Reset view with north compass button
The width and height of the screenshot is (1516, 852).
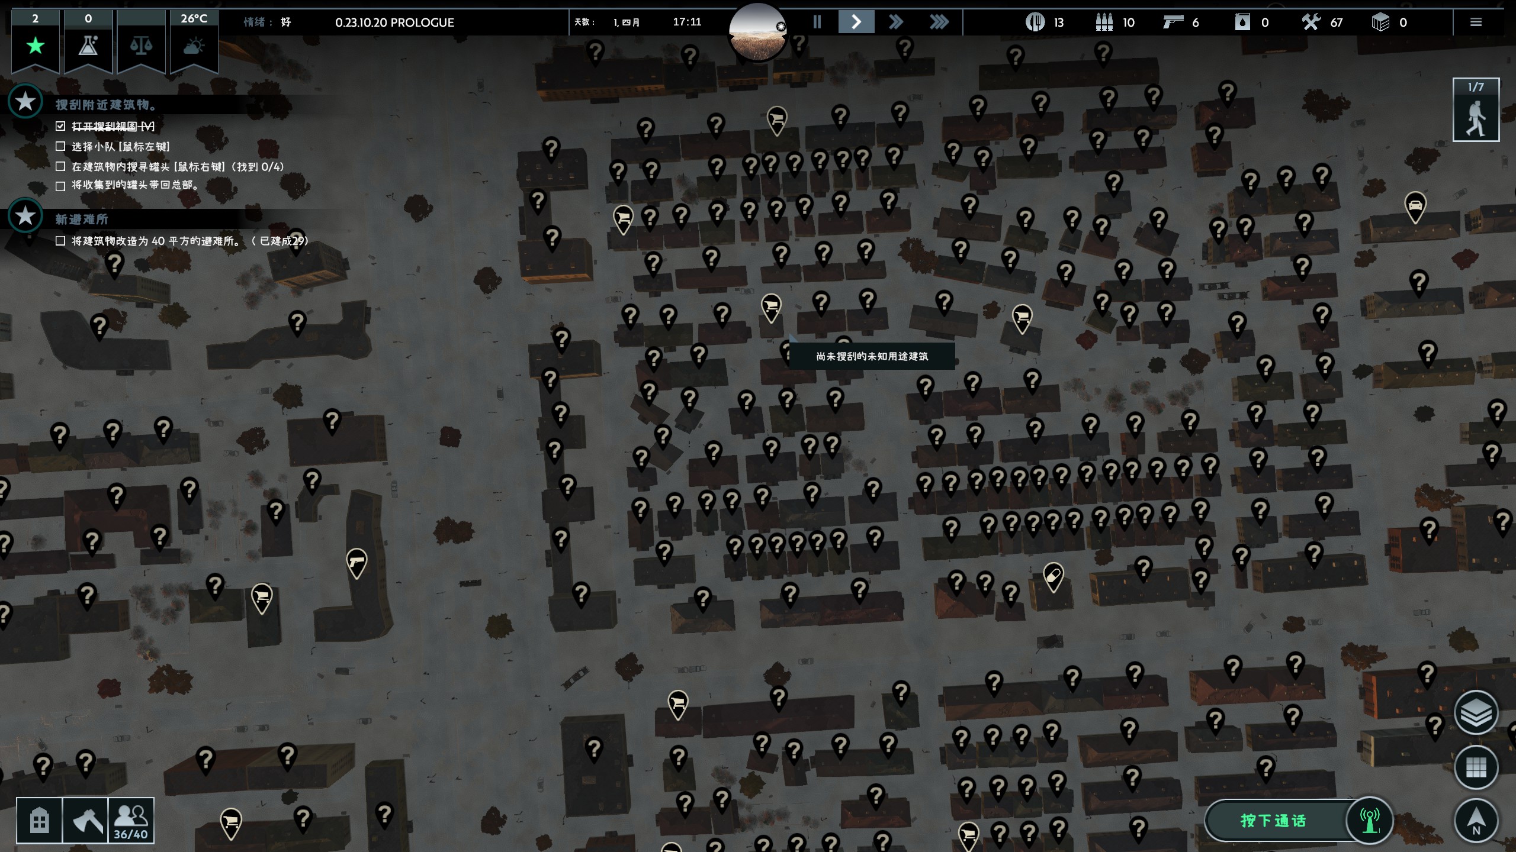click(1476, 820)
